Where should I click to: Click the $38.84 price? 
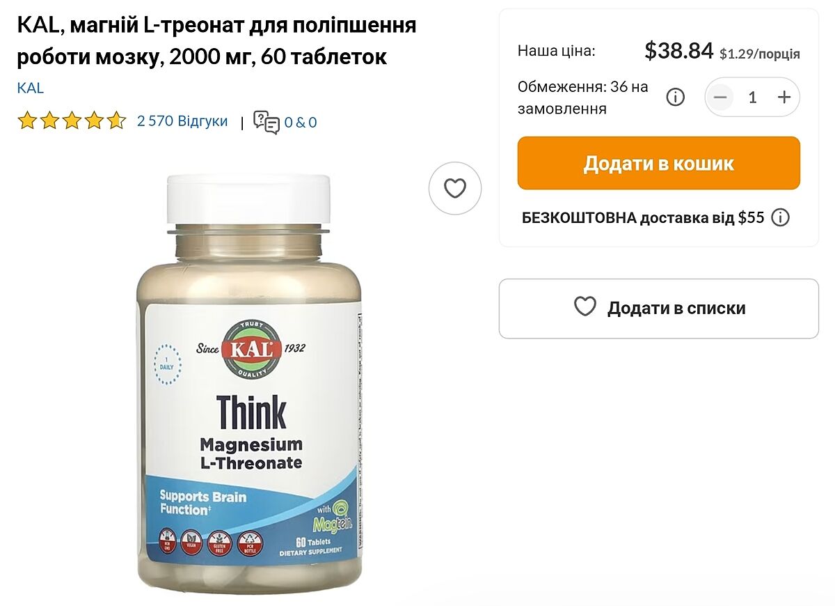pos(679,51)
